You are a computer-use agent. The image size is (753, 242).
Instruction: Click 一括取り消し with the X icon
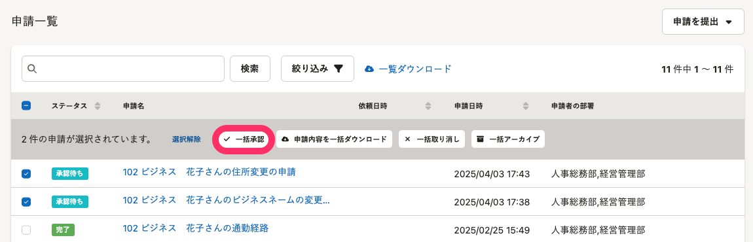click(432, 139)
